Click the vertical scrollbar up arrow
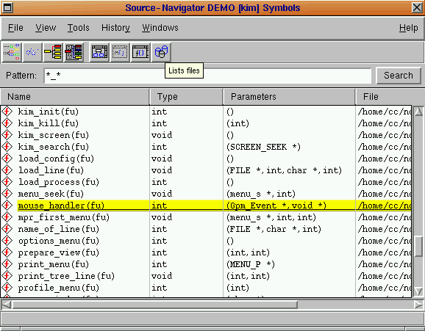Image resolution: width=425 pixels, height=331 pixels. [x=418, y=111]
